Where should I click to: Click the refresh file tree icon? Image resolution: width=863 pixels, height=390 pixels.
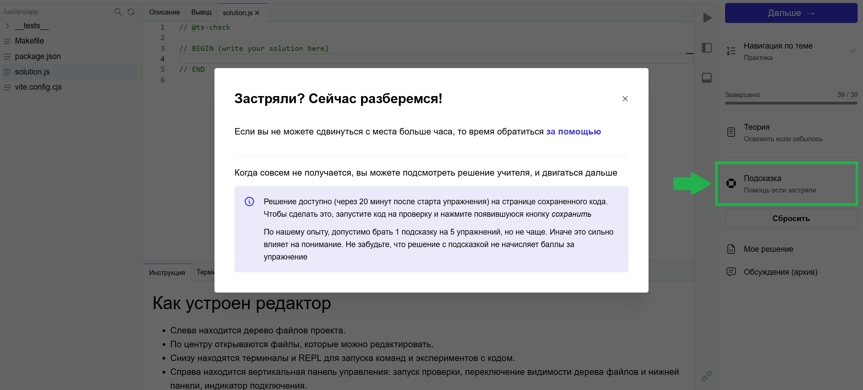[131, 12]
